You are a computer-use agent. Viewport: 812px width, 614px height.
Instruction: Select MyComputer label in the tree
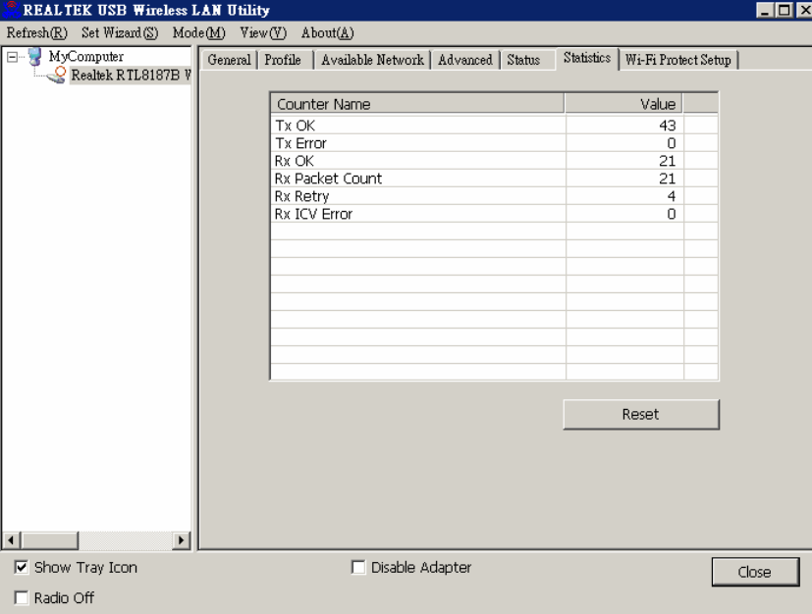click(86, 56)
